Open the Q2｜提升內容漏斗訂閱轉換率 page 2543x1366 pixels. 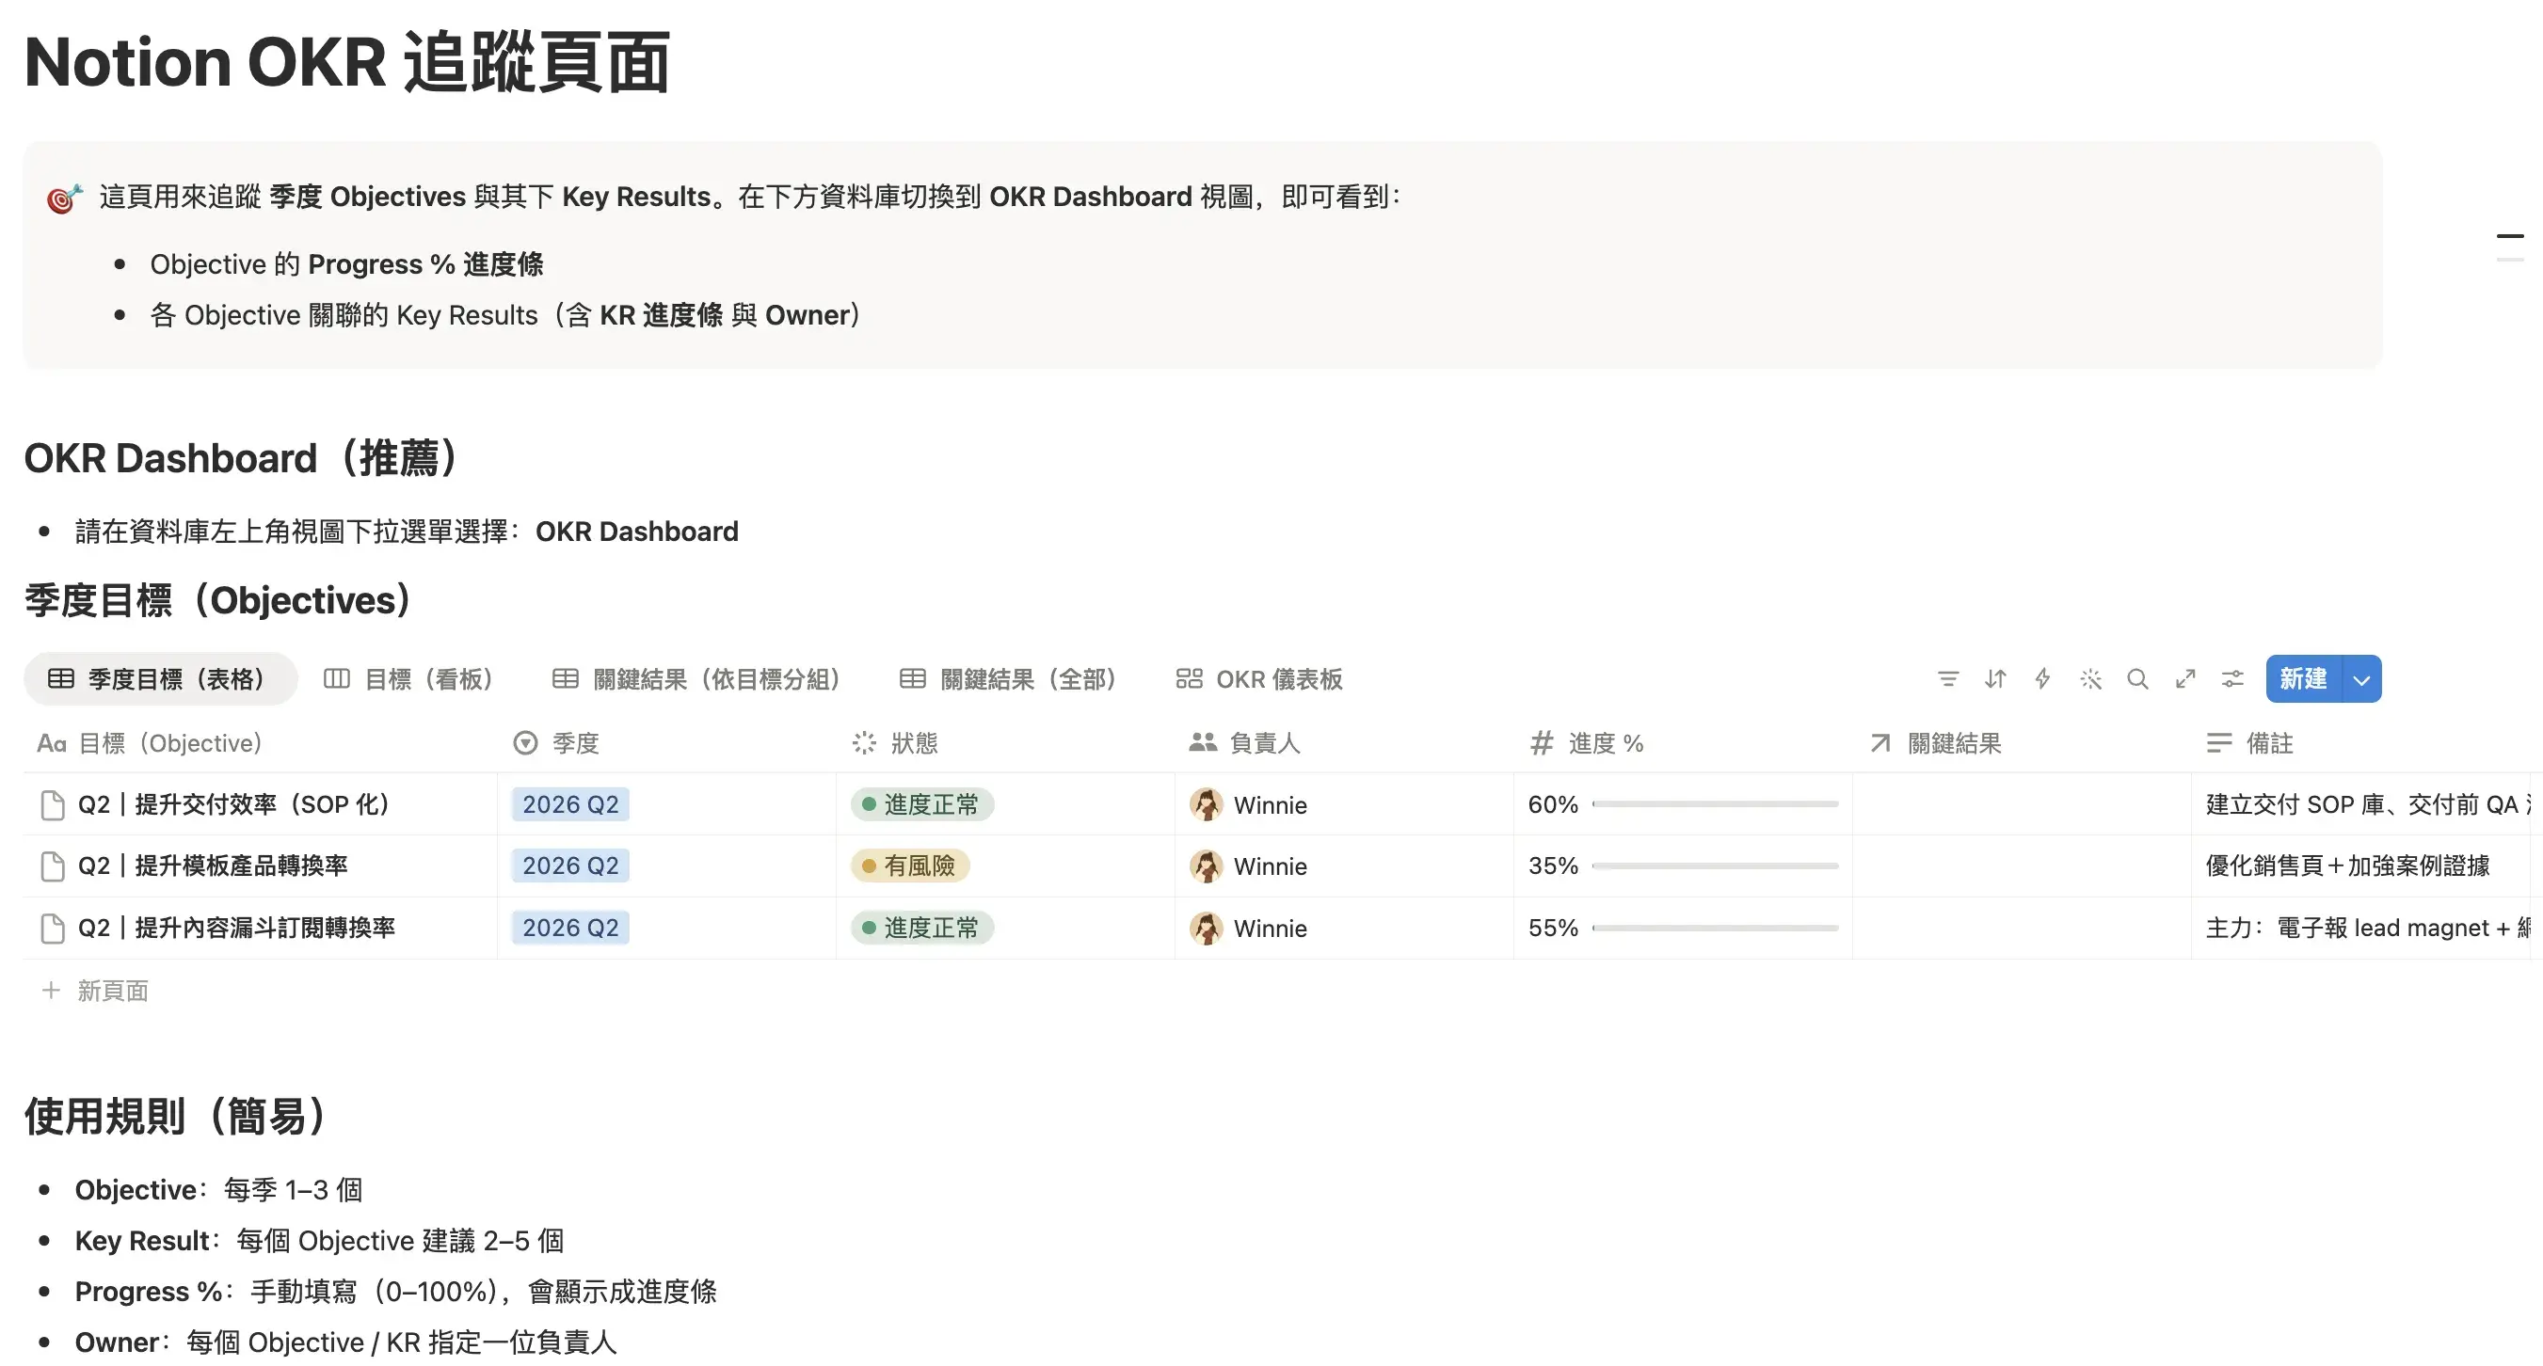pos(237,928)
